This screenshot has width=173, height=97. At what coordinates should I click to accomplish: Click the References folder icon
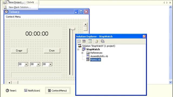click(x=88, y=53)
